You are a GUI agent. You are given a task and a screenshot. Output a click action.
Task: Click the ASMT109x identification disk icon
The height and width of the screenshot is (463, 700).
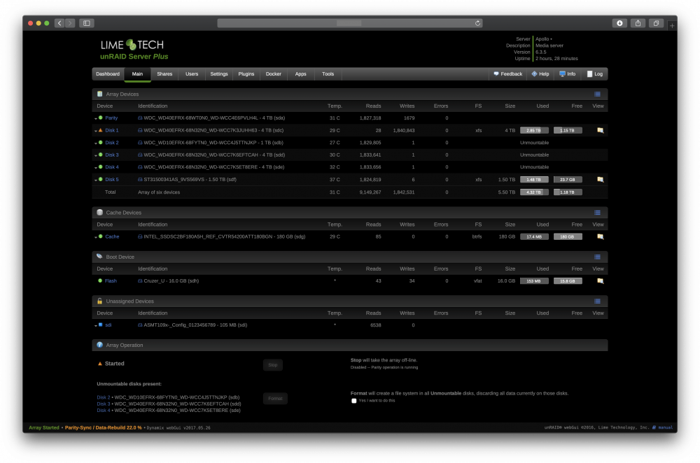click(x=140, y=325)
